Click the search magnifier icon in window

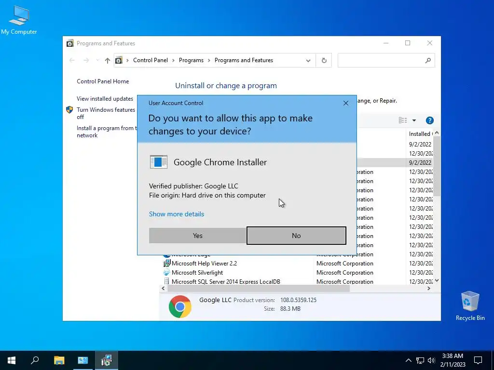428,60
